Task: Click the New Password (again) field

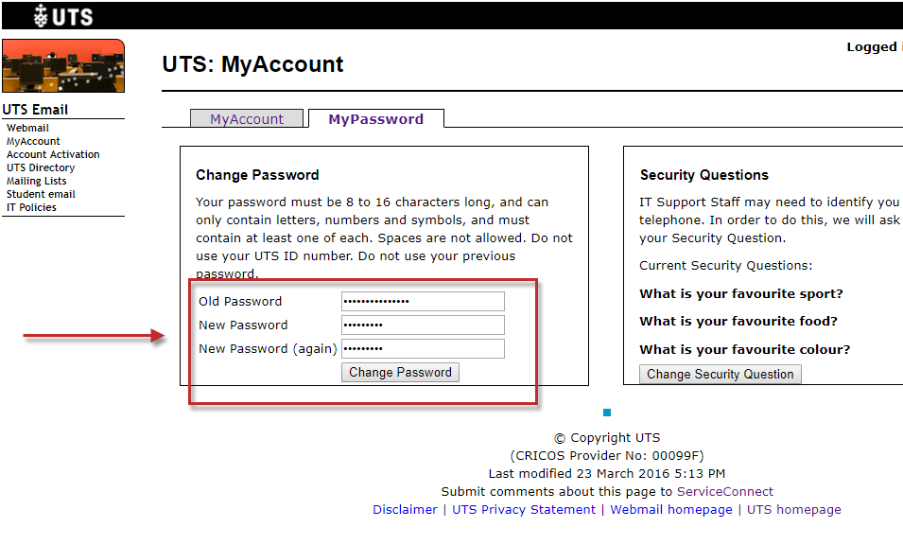Action: tap(423, 349)
